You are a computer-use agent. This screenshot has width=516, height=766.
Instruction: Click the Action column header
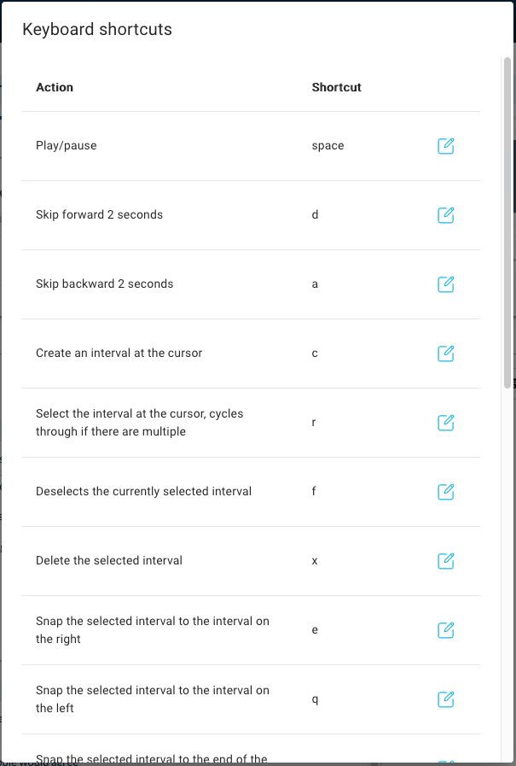tap(55, 87)
